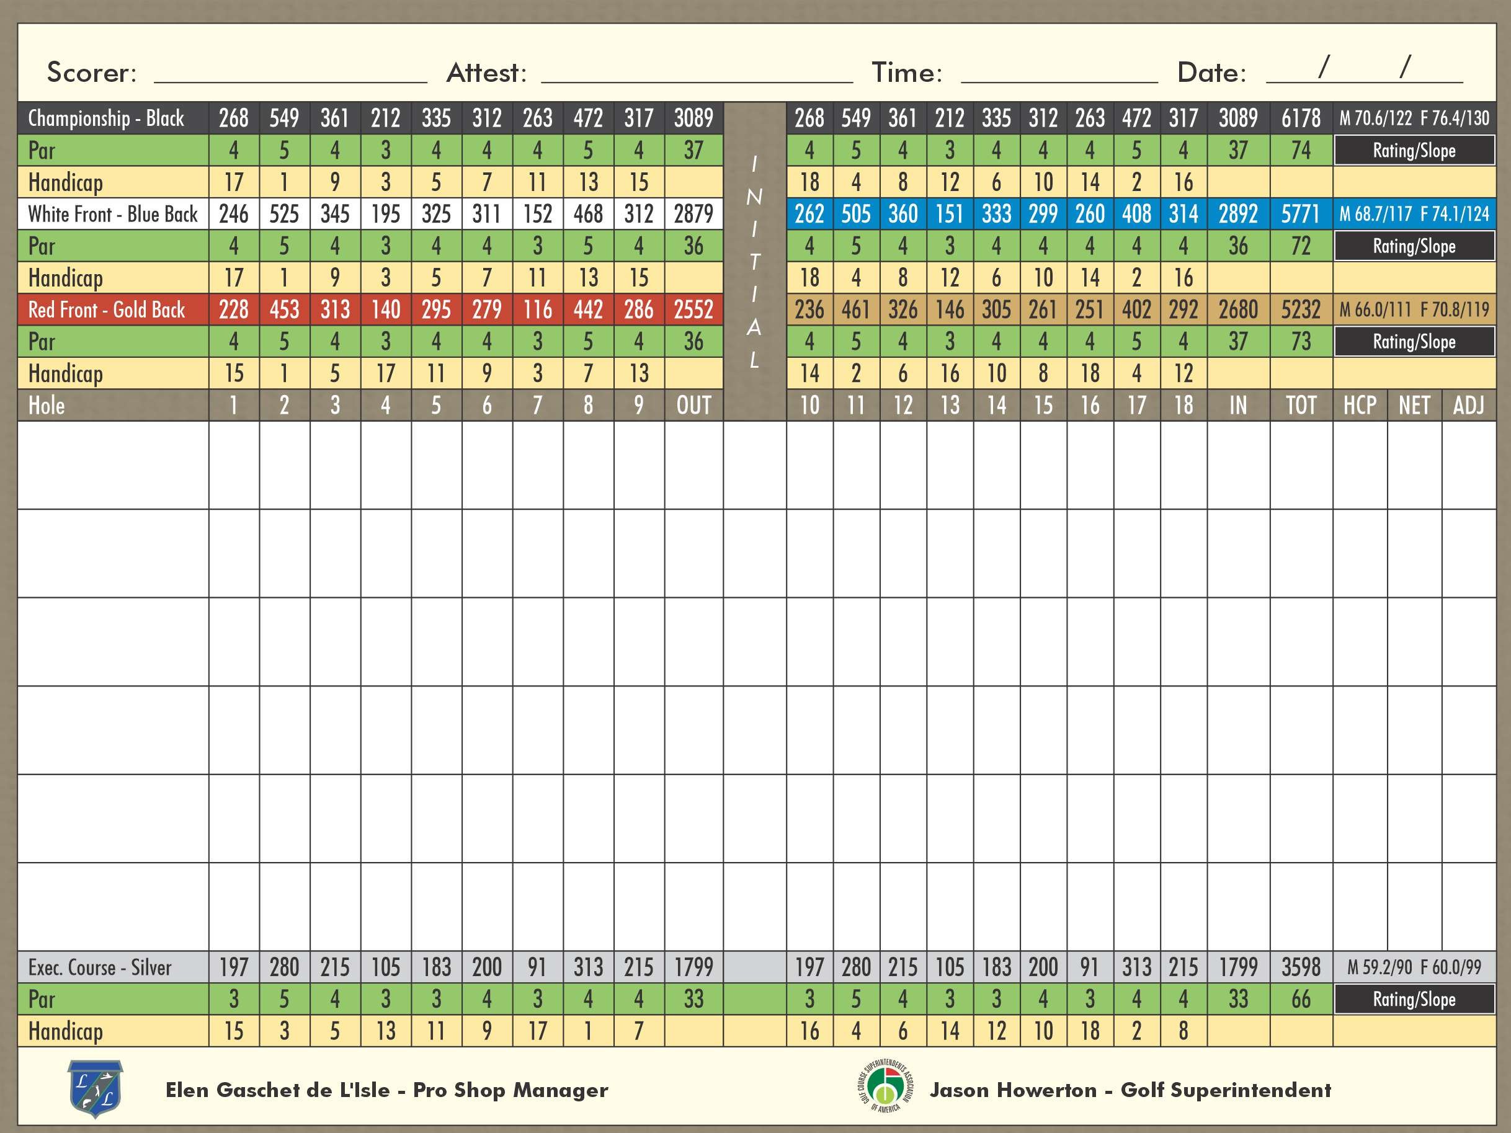Click the blue LL shield logo
1511x1133 pixels.
tap(95, 1088)
